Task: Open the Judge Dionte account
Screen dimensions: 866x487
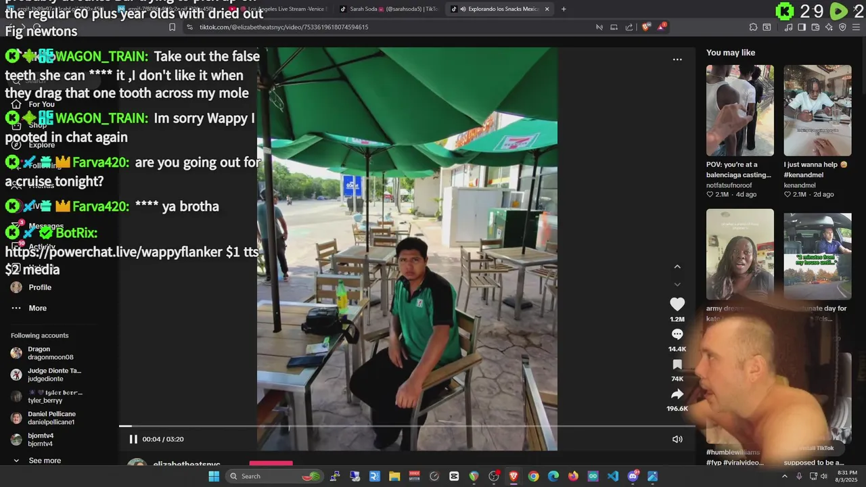Action: point(54,375)
